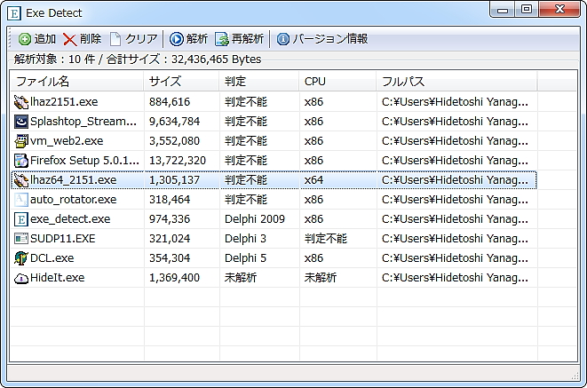Click the 追加 (add) toolbar button
The width and height of the screenshot is (587, 388).
pos(37,38)
